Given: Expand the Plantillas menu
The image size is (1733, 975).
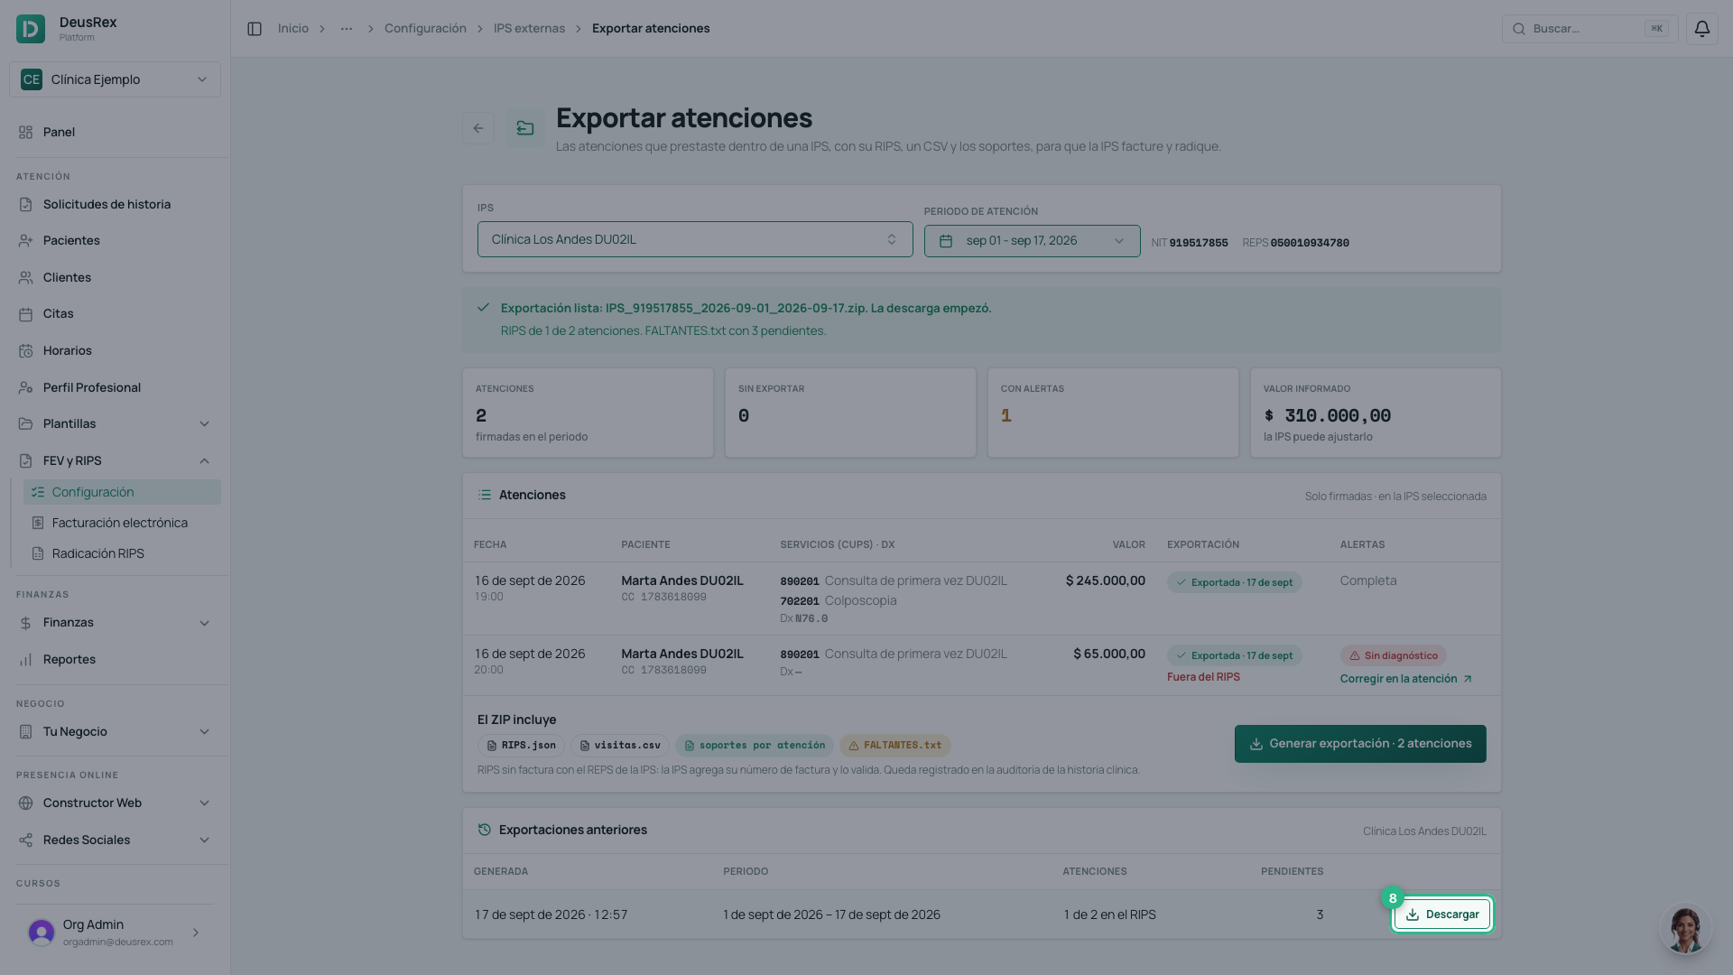Looking at the screenshot, I should click(115, 423).
